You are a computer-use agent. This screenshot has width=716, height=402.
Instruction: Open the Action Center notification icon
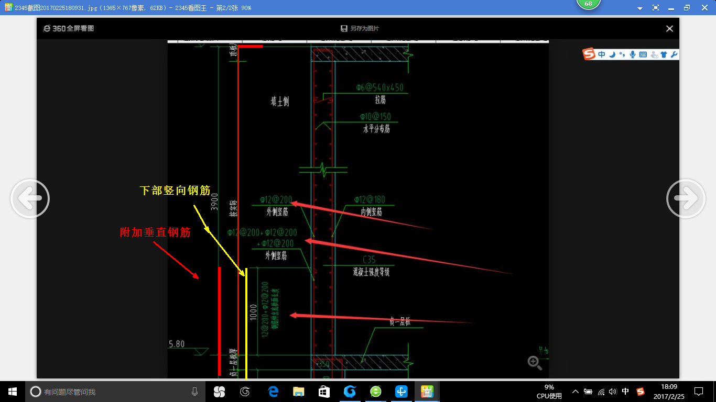coord(698,391)
